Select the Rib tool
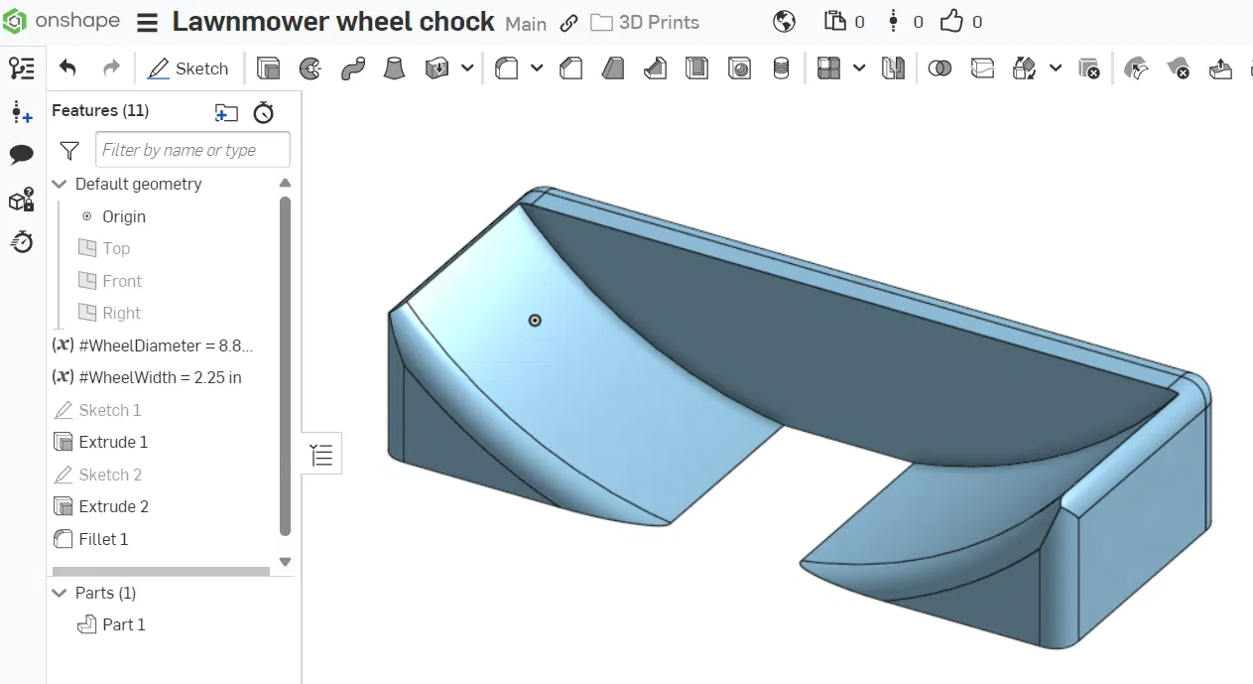The height and width of the screenshot is (684, 1253). click(655, 68)
